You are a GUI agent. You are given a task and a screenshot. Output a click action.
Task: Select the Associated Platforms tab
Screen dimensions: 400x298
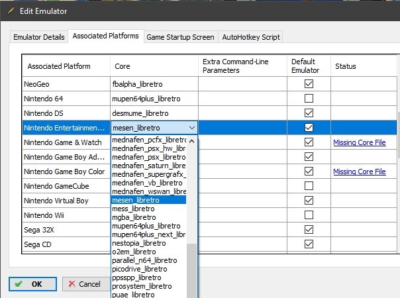(105, 36)
